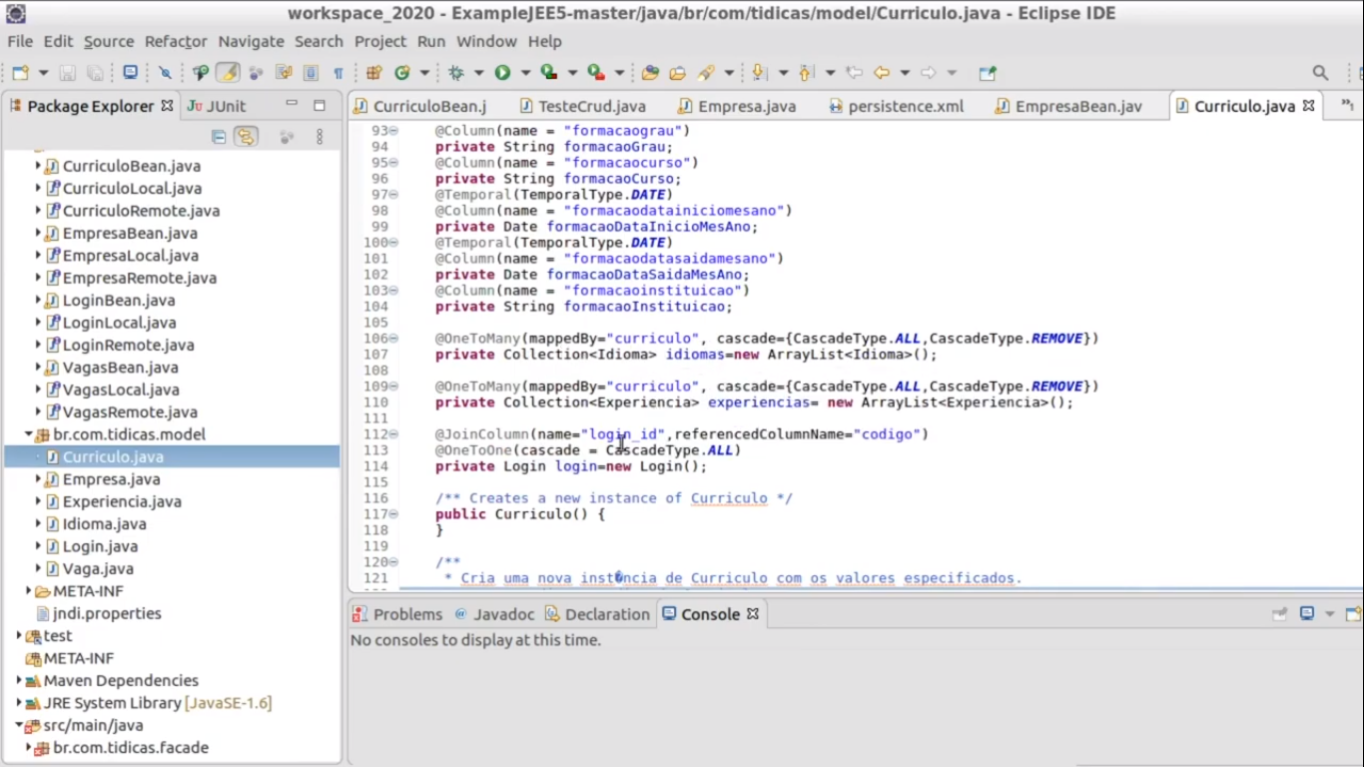
Task: Switch to persistence.xml editor tab
Action: 896,106
